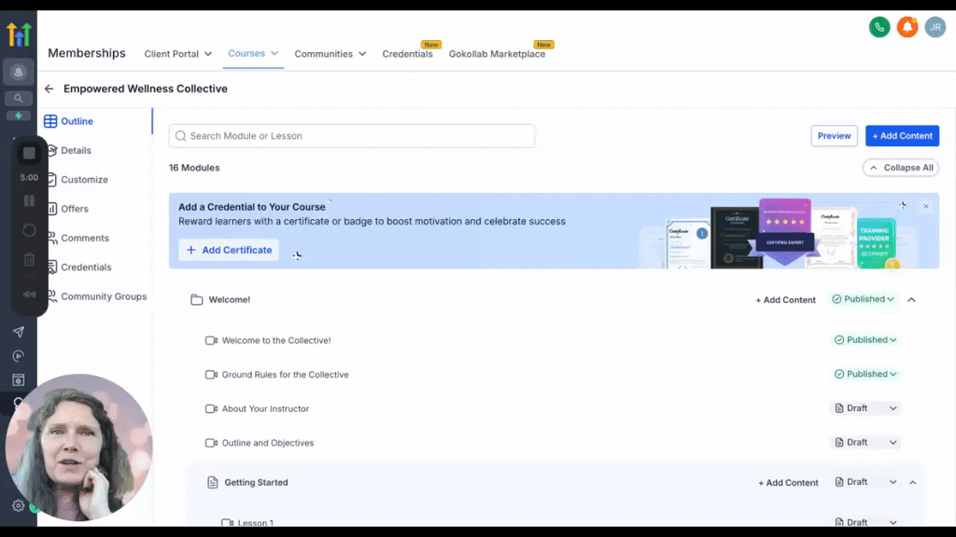Image resolution: width=956 pixels, height=537 pixels.
Task: Click the video icon beside About Your Instructor
Action: point(211,408)
